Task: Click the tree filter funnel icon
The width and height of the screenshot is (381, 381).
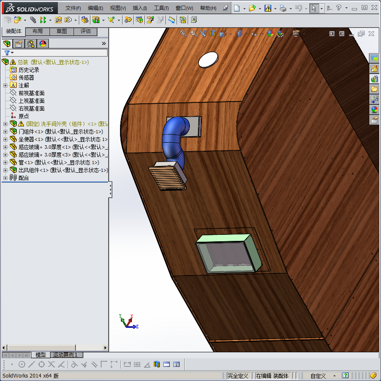Action: [x=7, y=53]
